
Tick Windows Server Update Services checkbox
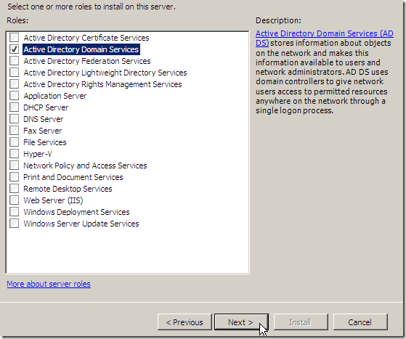15,224
